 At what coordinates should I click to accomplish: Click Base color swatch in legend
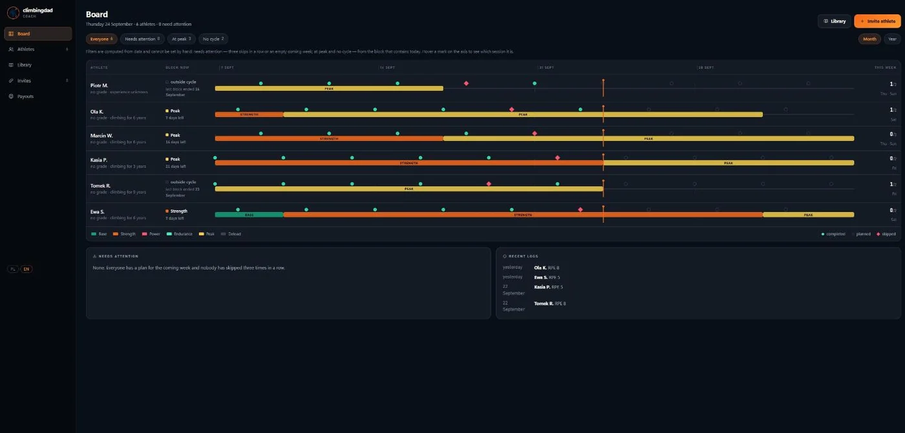coord(94,234)
